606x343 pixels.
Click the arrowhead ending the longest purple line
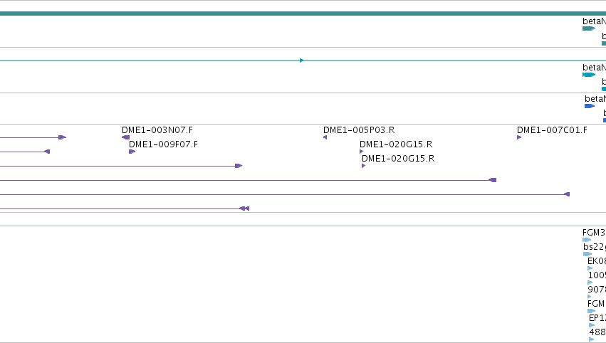567,194
